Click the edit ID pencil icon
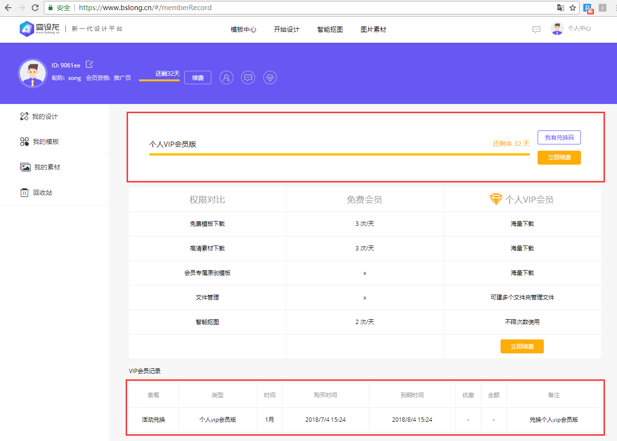 (x=89, y=65)
